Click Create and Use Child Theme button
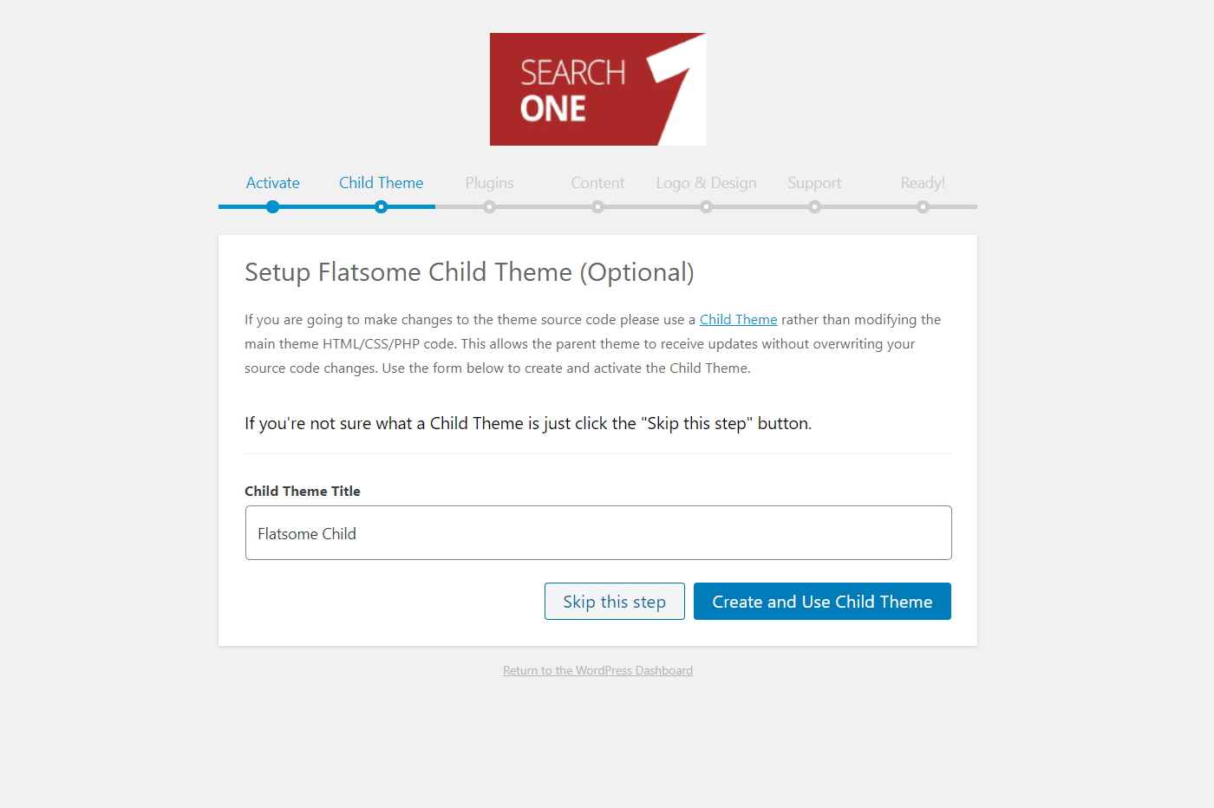Screen dimensions: 1214x808 (x=822, y=602)
